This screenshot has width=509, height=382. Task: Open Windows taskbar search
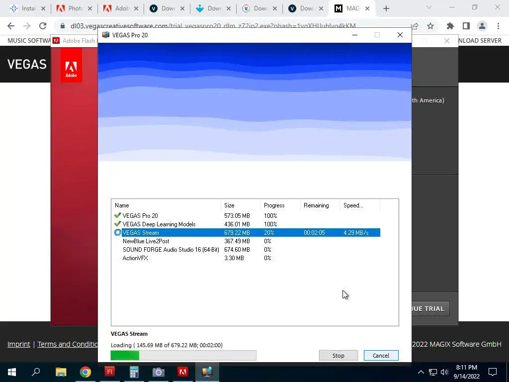click(x=36, y=372)
